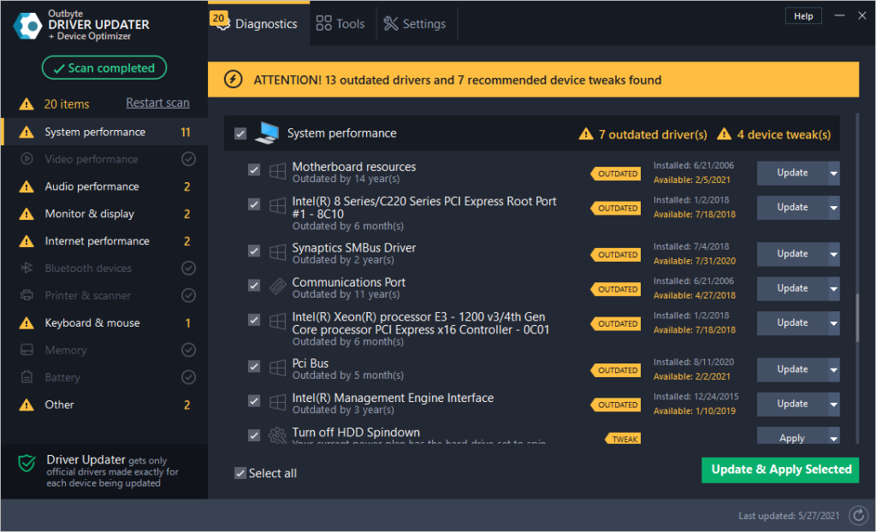Image resolution: width=876 pixels, height=532 pixels.
Task: Click the Restart scan link
Action: [x=157, y=102]
